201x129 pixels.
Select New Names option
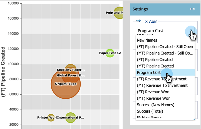pyautogui.click(x=147, y=40)
